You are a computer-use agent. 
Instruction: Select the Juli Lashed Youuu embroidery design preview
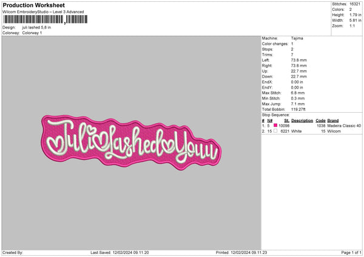click(x=131, y=142)
